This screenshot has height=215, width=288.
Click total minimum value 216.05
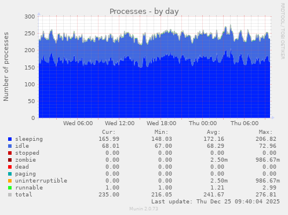pyautogui.click(x=162, y=195)
